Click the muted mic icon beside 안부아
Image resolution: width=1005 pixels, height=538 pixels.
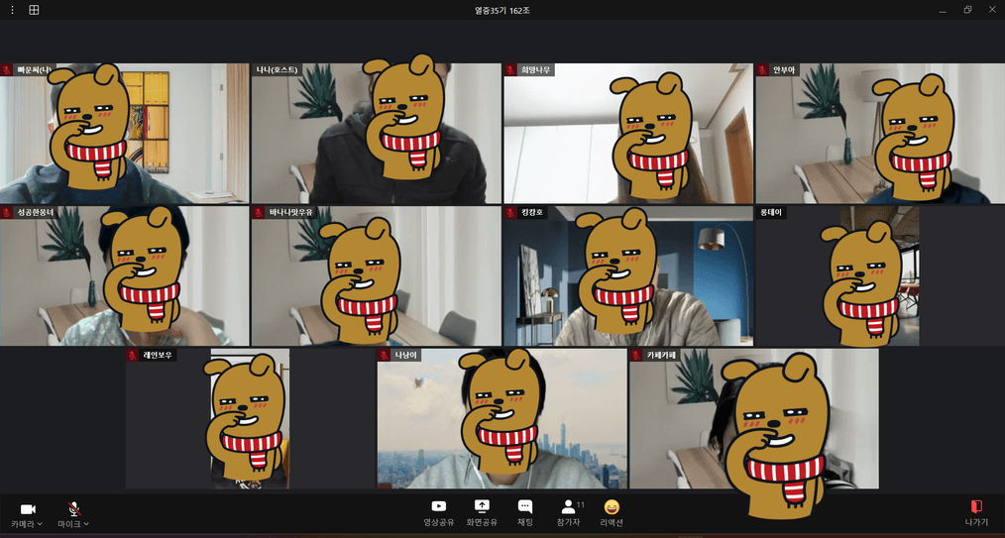click(762, 69)
